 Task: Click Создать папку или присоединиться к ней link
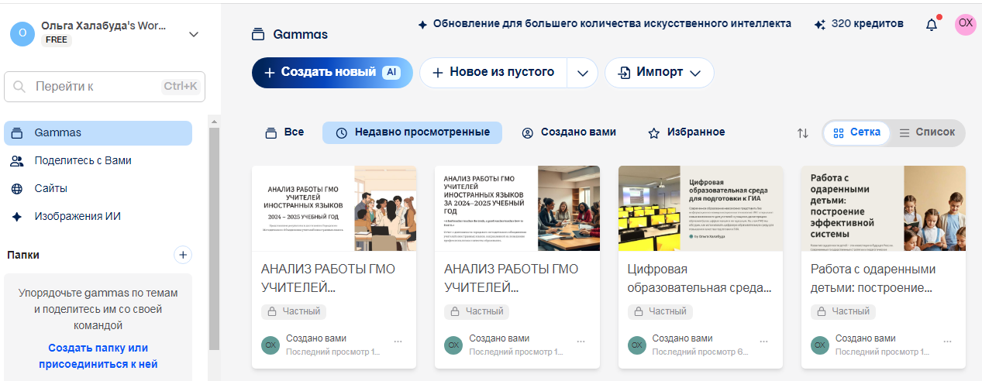click(x=98, y=356)
